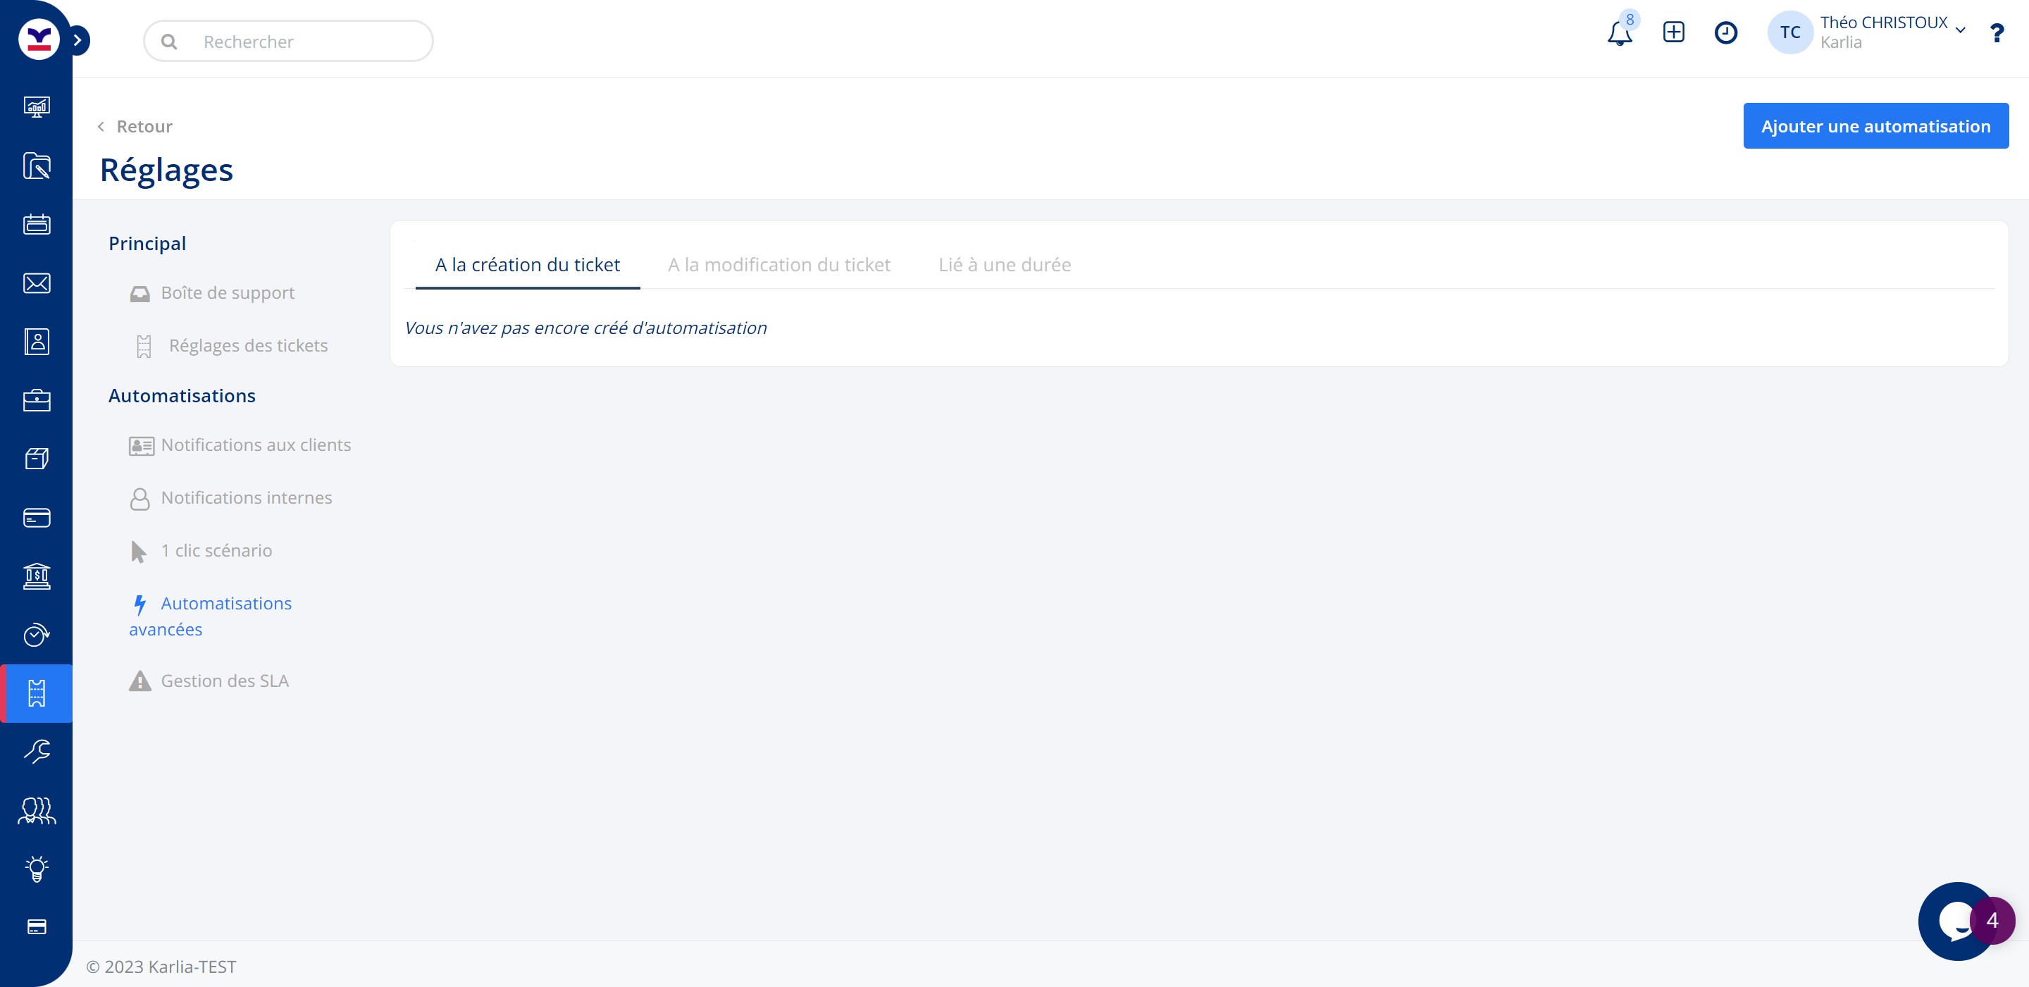
Task: Open the briefcase icon in sidebar
Action: click(x=36, y=400)
